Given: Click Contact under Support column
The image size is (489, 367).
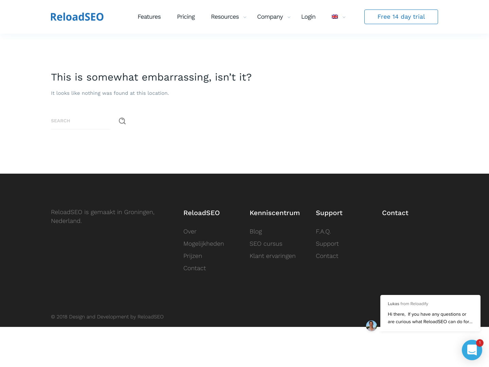Looking at the screenshot, I should pos(327,256).
